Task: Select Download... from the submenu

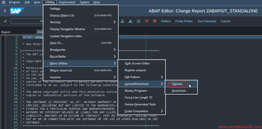Action: pos(180,91)
